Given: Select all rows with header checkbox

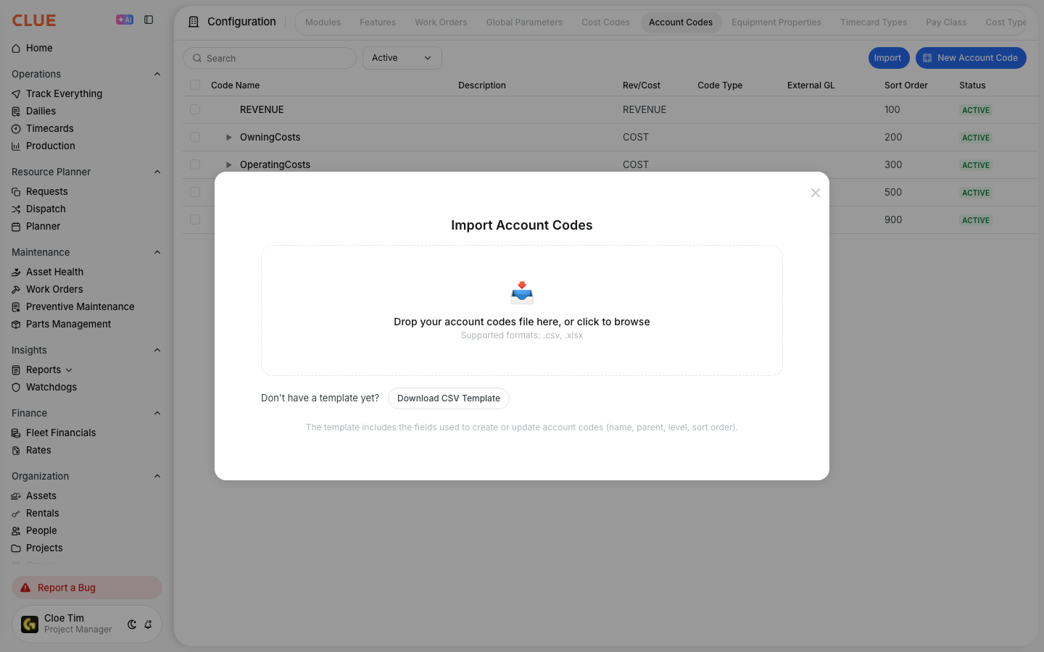Looking at the screenshot, I should tap(195, 85).
